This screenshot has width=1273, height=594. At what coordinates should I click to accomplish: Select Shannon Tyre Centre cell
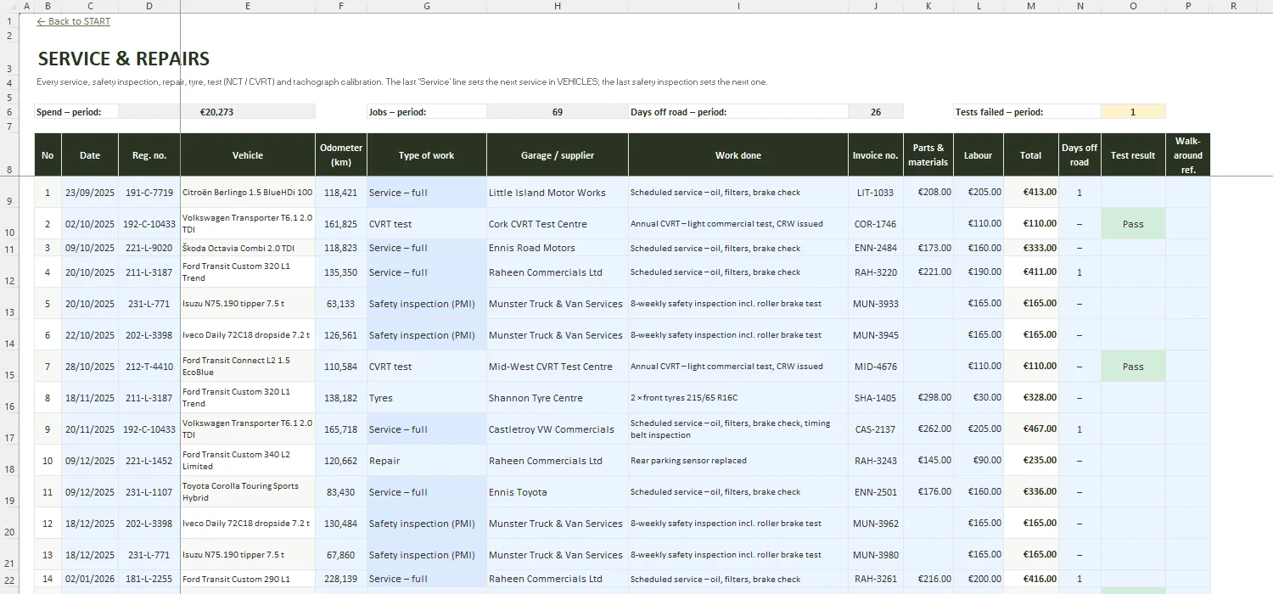[x=558, y=398]
